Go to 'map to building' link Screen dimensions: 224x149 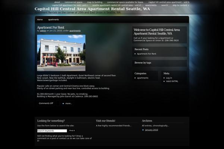(94, 2)
